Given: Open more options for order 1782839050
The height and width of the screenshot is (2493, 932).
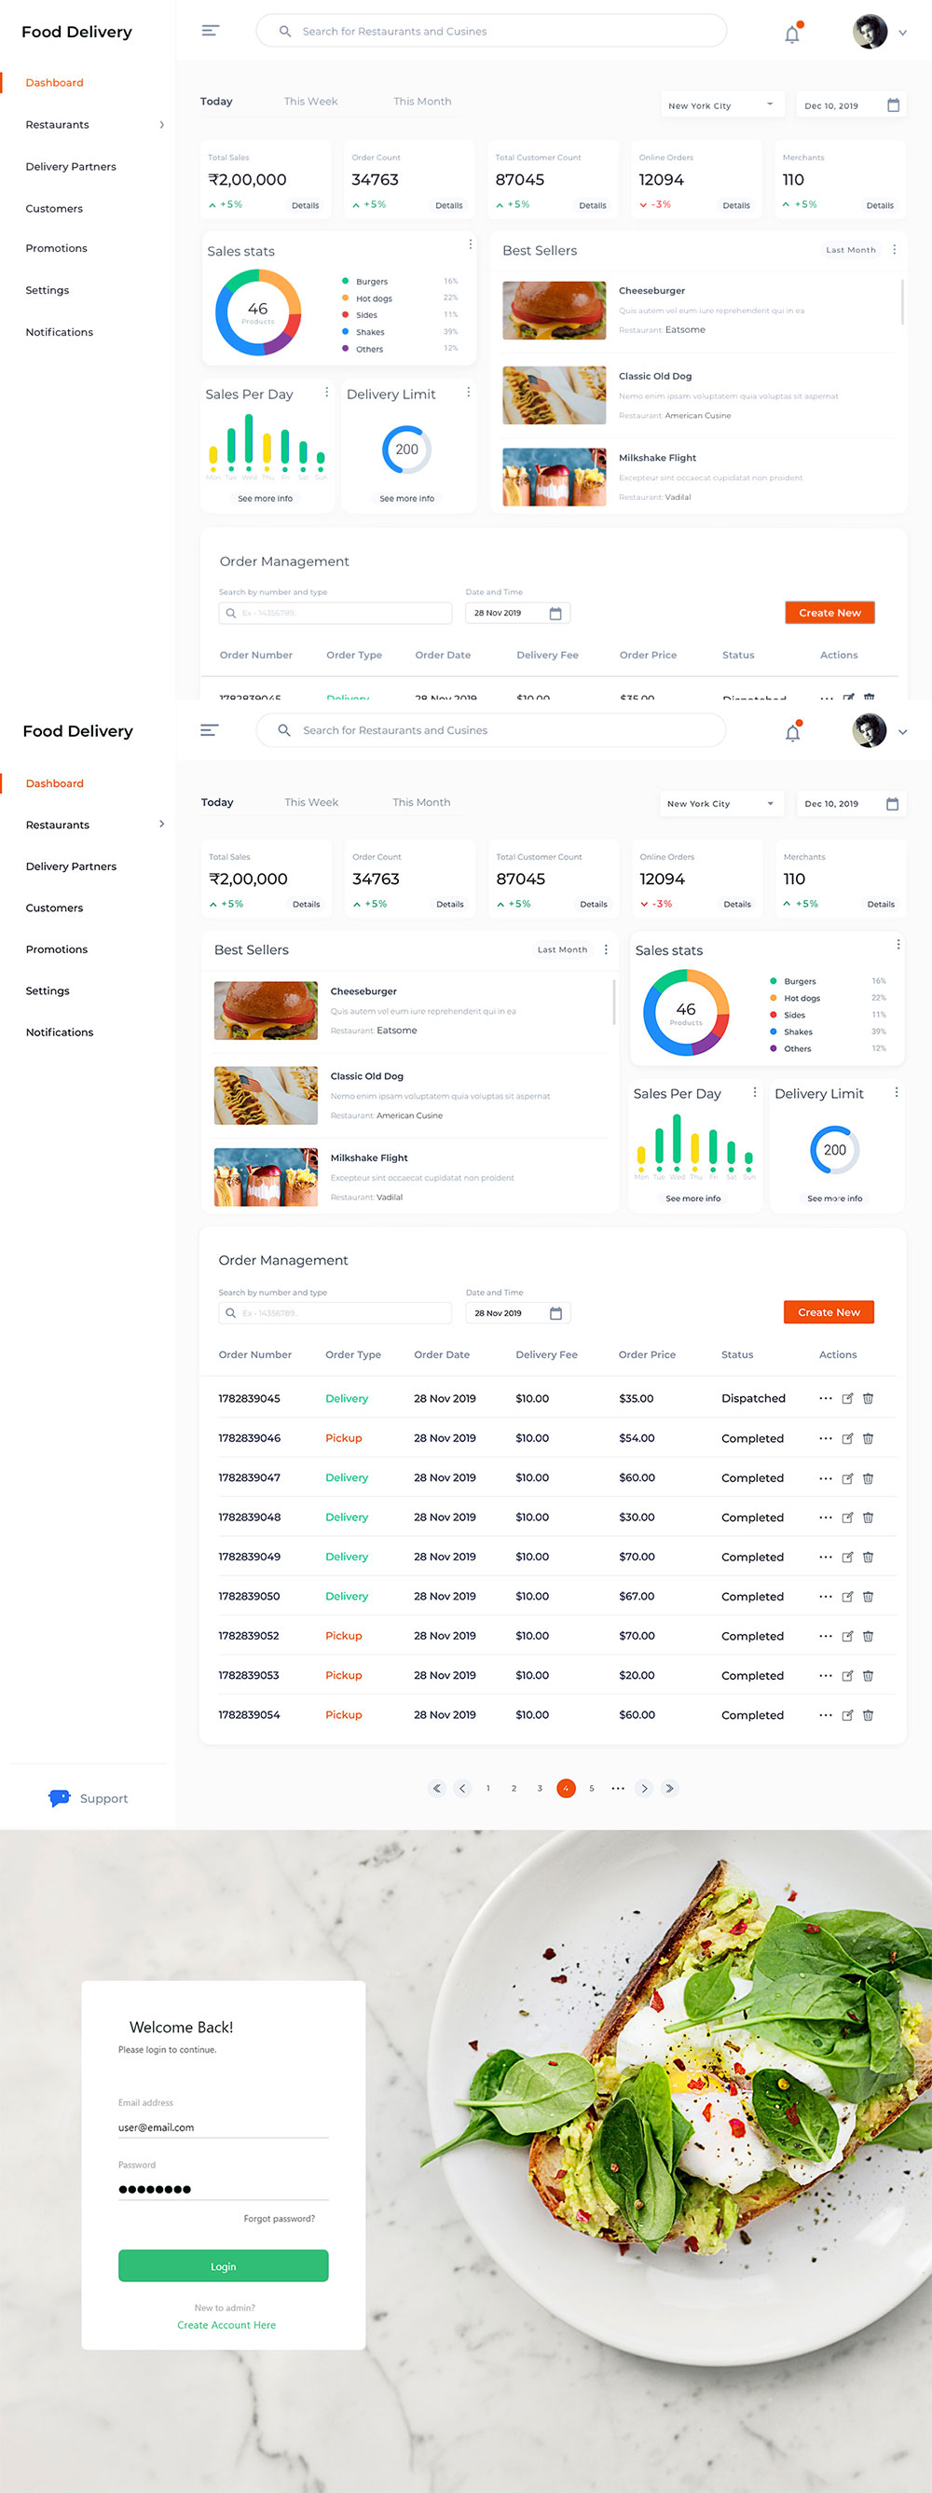Looking at the screenshot, I should click(826, 1596).
